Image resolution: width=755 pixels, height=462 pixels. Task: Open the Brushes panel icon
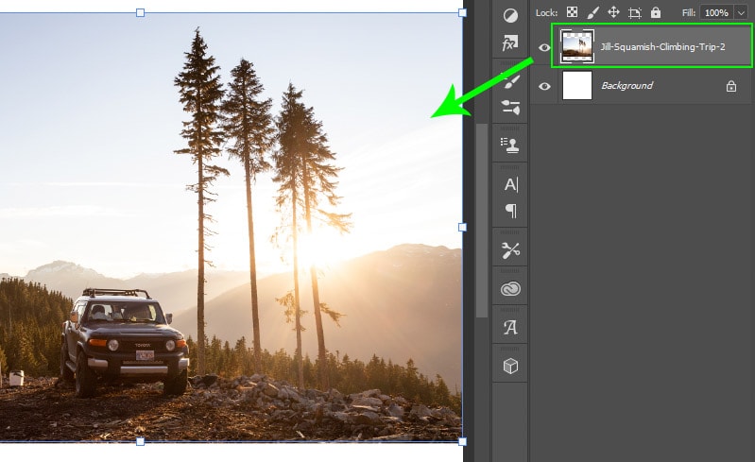[510, 83]
